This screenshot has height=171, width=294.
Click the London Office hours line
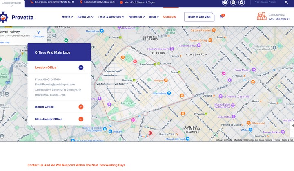pos(50,95)
